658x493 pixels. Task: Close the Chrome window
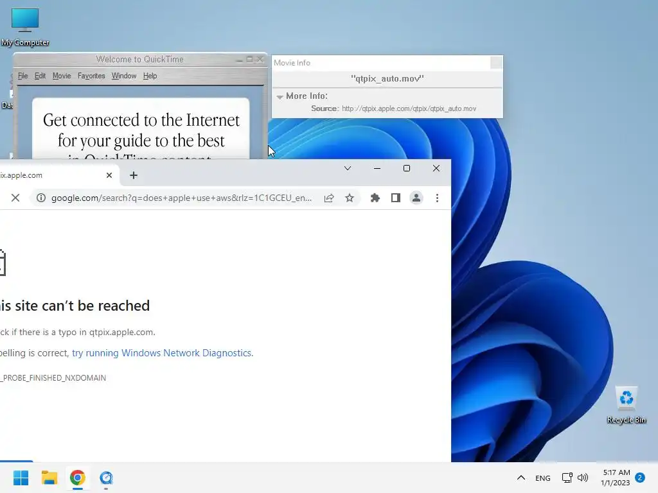(x=436, y=168)
